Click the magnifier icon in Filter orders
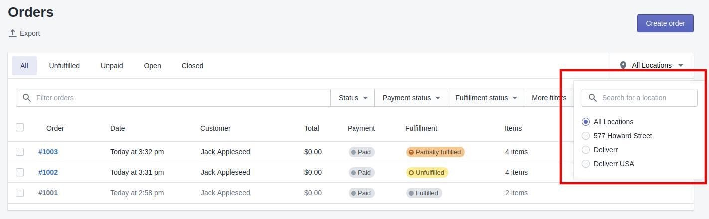The width and height of the screenshot is (709, 219). pyautogui.click(x=27, y=98)
